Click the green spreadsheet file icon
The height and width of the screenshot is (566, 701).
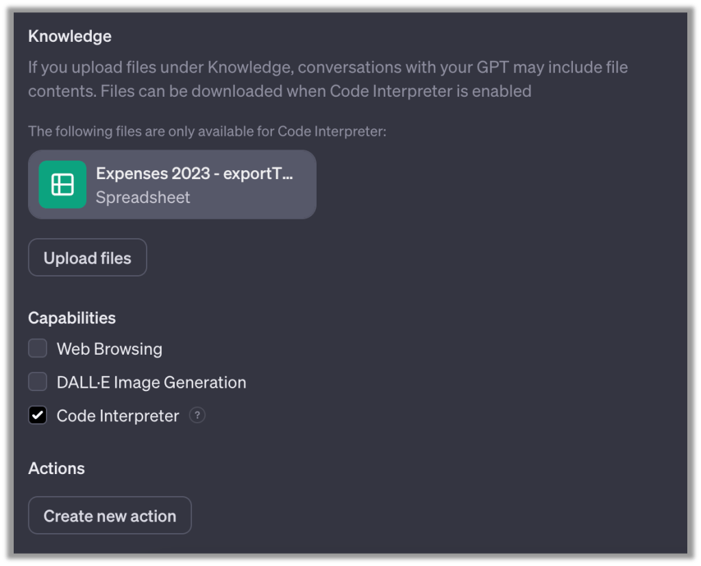tap(62, 185)
